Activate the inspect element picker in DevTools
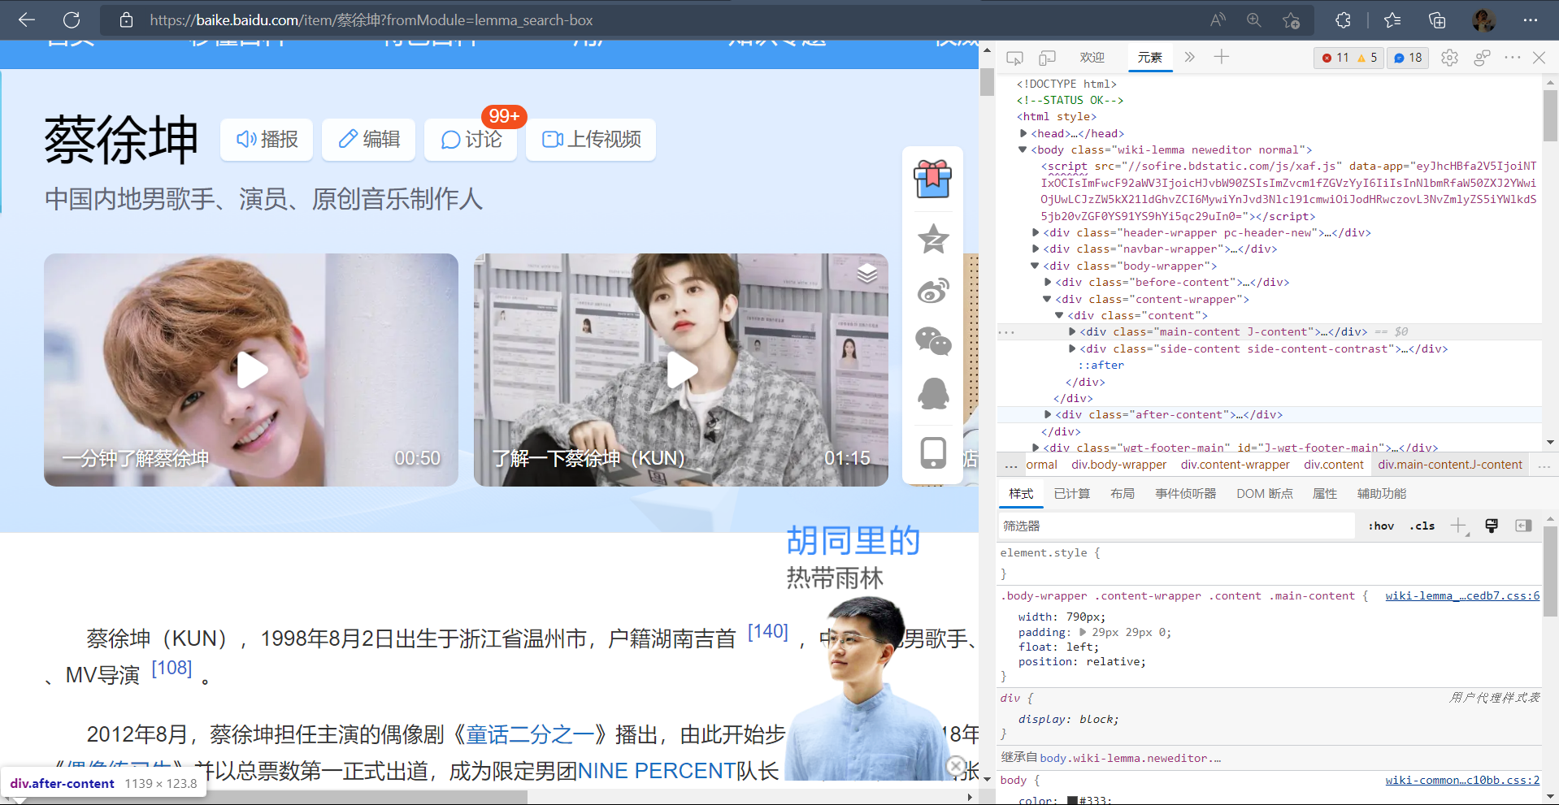Viewport: 1559px width, 805px height. click(1014, 58)
